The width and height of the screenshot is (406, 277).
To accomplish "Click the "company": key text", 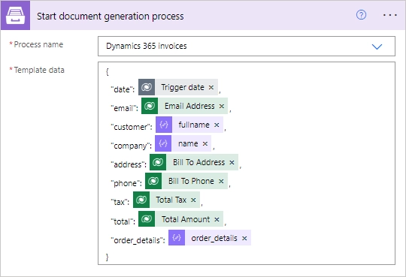I will pos(132,146).
